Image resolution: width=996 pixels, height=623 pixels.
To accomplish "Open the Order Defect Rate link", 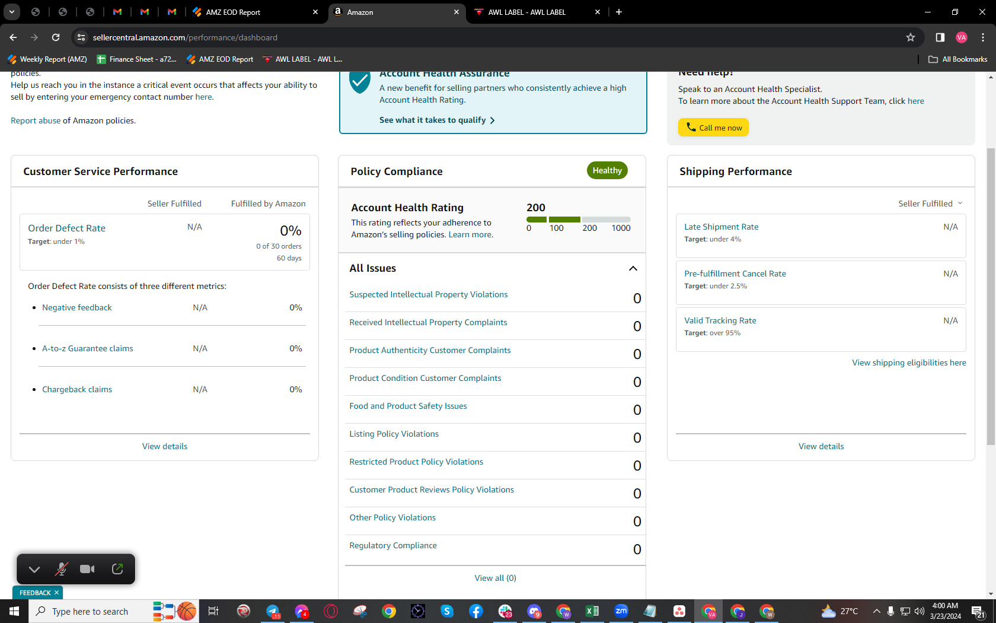I will (66, 228).
